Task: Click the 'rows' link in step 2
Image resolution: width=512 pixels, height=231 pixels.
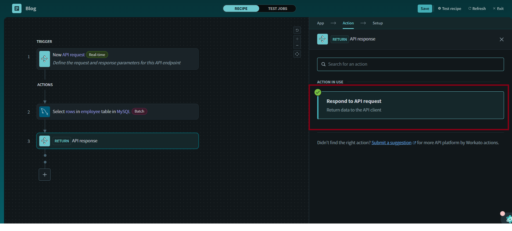Action: click(70, 111)
